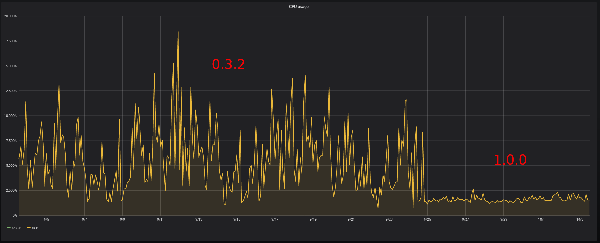This screenshot has height=243, width=600.
Task: Click the yellow user legend color swatch
Action: pos(29,228)
